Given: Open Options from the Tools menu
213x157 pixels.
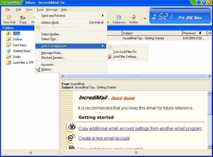Looking at the screenshot, I should (47, 69).
